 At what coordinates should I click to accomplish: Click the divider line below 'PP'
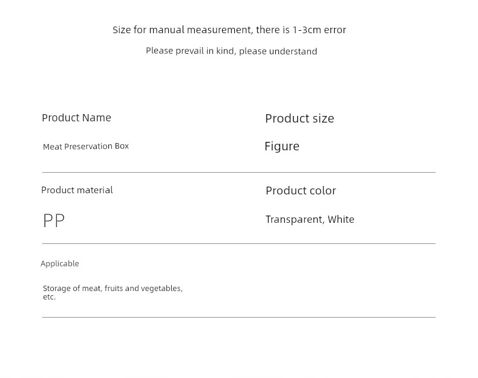(x=239, y=243)
